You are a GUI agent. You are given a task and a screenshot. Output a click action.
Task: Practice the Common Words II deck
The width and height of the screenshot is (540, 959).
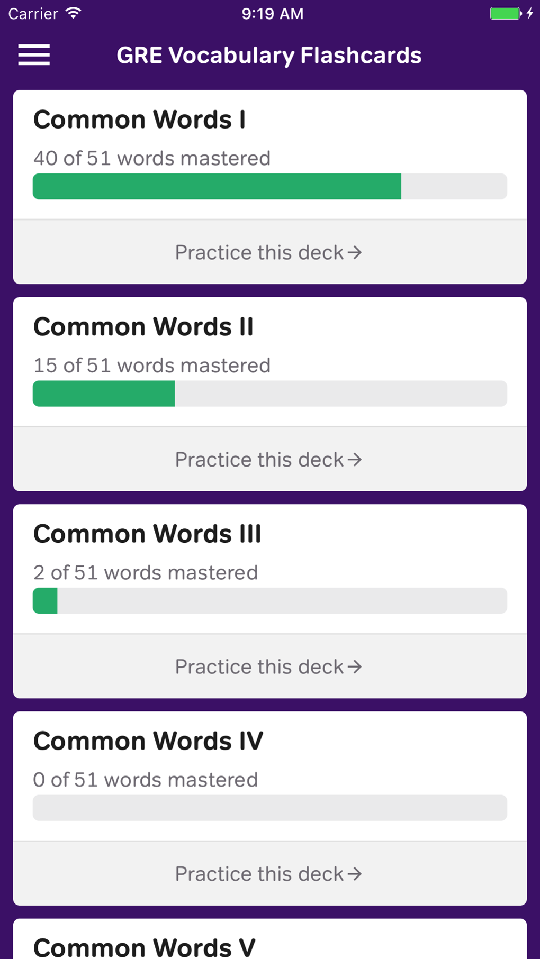coord(268,460)
